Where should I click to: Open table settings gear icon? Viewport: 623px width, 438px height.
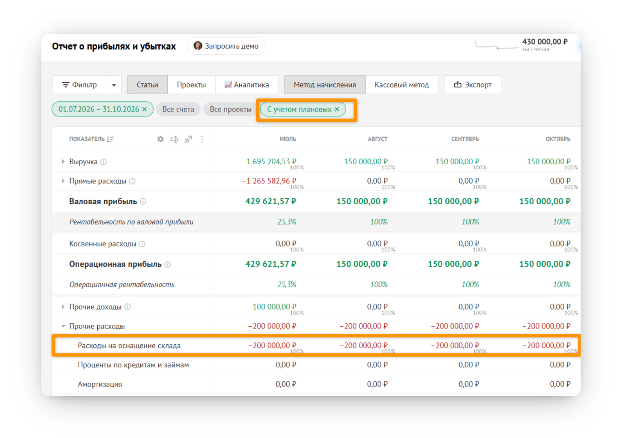(x=160, y=139)
